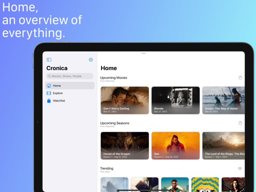Click the Upcoming Movies heading
Image resolution: width=256 pixels, height=192 pixels.
(114, 78)
